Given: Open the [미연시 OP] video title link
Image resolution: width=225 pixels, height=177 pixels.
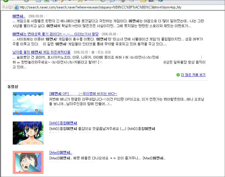Looking at the screenshot, I should tap(83, 94).
